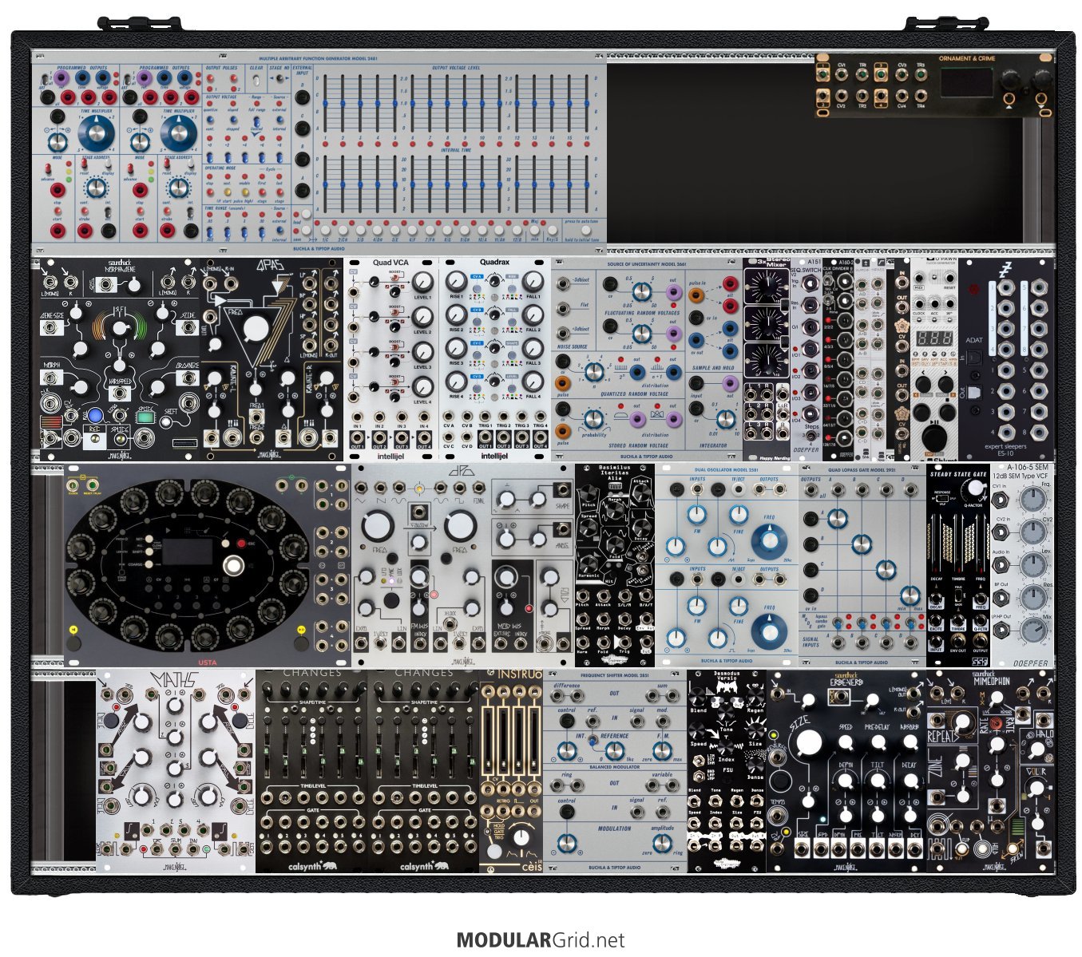Click the MODULARGrid.net logo
Image resolution: width=1082 pixels, height=957 pixels.
(541, 940)
